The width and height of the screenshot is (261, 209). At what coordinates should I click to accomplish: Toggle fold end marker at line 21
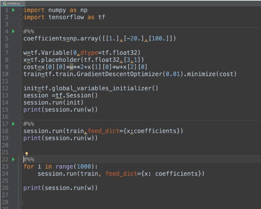[21, 152]
